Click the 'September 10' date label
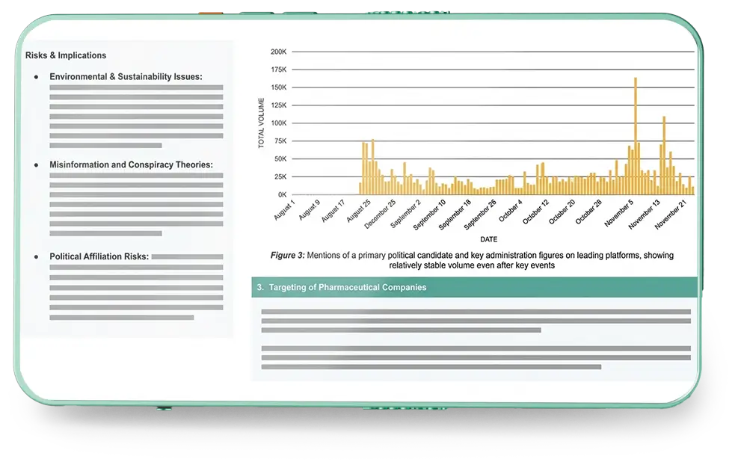Screen dimensions: 738x462 click(429, 215)
